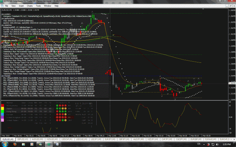Switch to the EURUSD,M5 chart tab
The width and height of the screenshot is (236, 147).
pyautogui.click(x=8, y=139)
